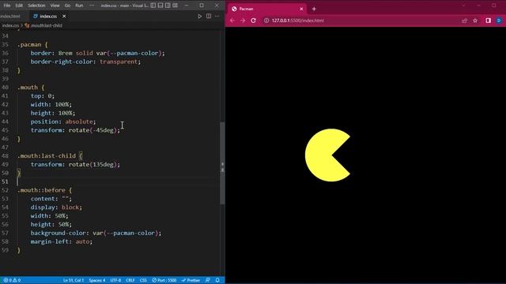
Task: Show hidden menu items via ellipsis
Action: click(x=92, y=6)
